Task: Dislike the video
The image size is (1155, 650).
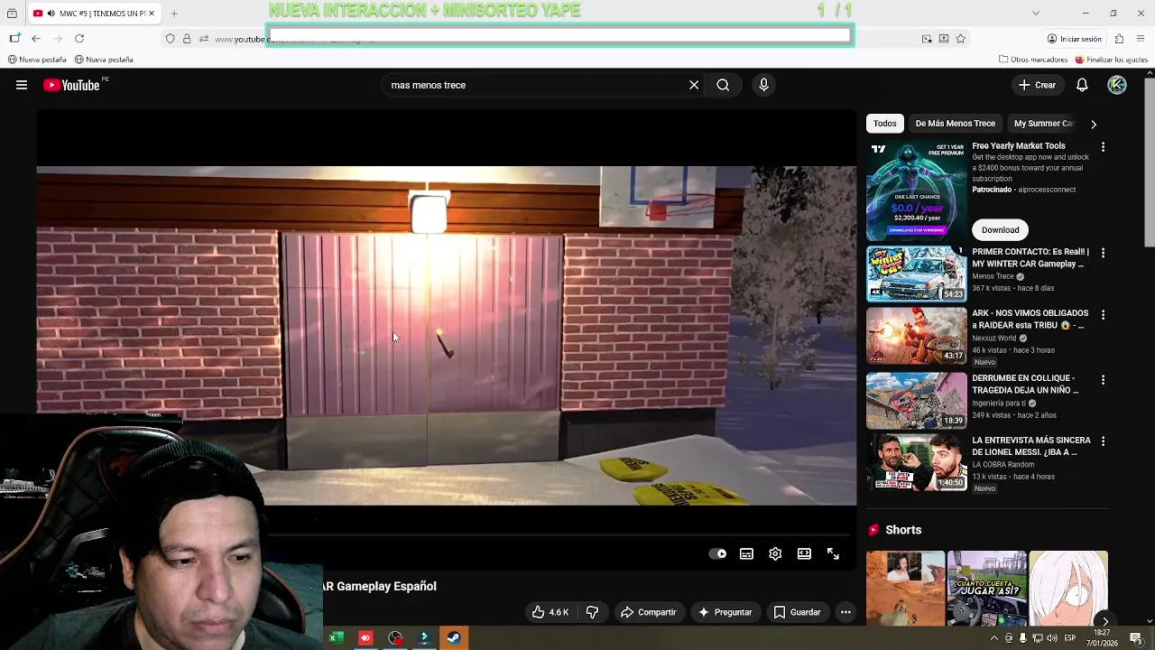Action: (592, 612)
